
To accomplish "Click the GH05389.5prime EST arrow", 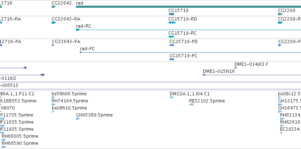I will [78, 119].
